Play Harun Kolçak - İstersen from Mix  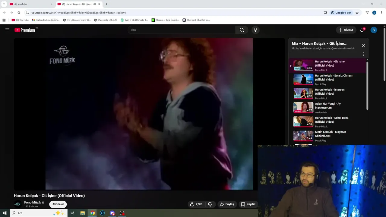tap(327, 94)
